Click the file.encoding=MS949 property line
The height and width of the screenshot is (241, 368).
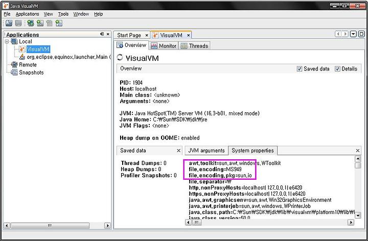click(x=215, y=170)
